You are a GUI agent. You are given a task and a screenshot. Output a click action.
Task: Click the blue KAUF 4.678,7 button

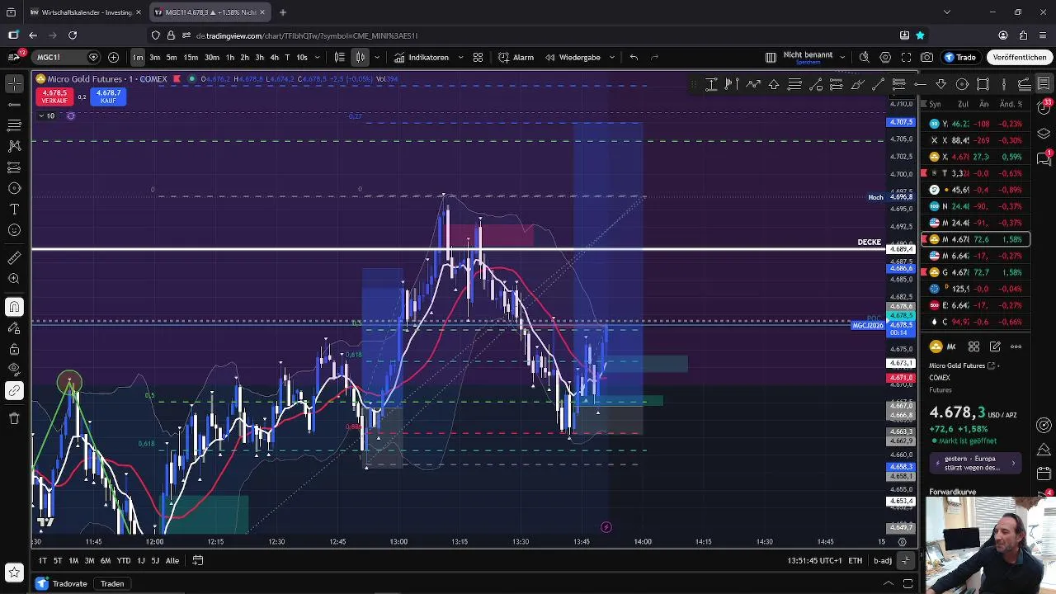pos(108,97)
